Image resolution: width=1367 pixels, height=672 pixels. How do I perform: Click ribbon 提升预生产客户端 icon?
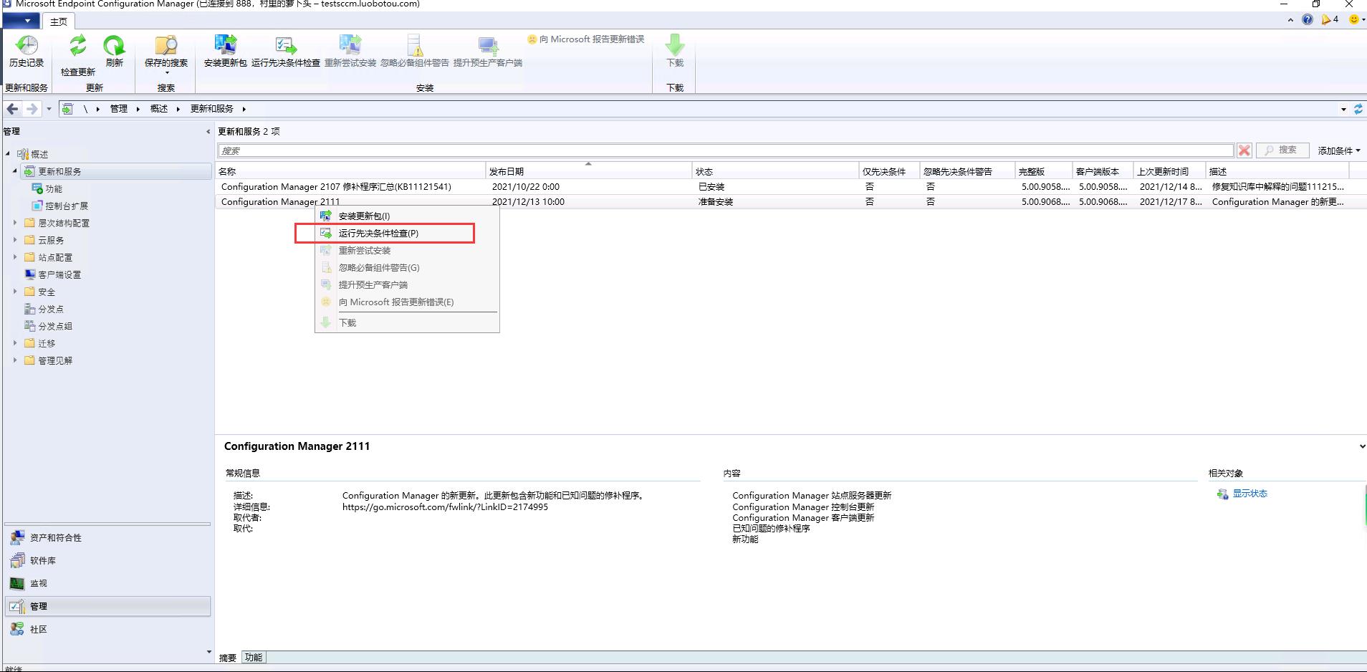488,51
